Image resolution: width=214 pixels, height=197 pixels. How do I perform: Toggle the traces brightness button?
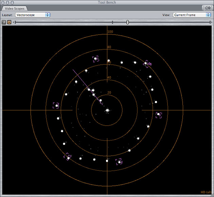[x=4, y=22]
